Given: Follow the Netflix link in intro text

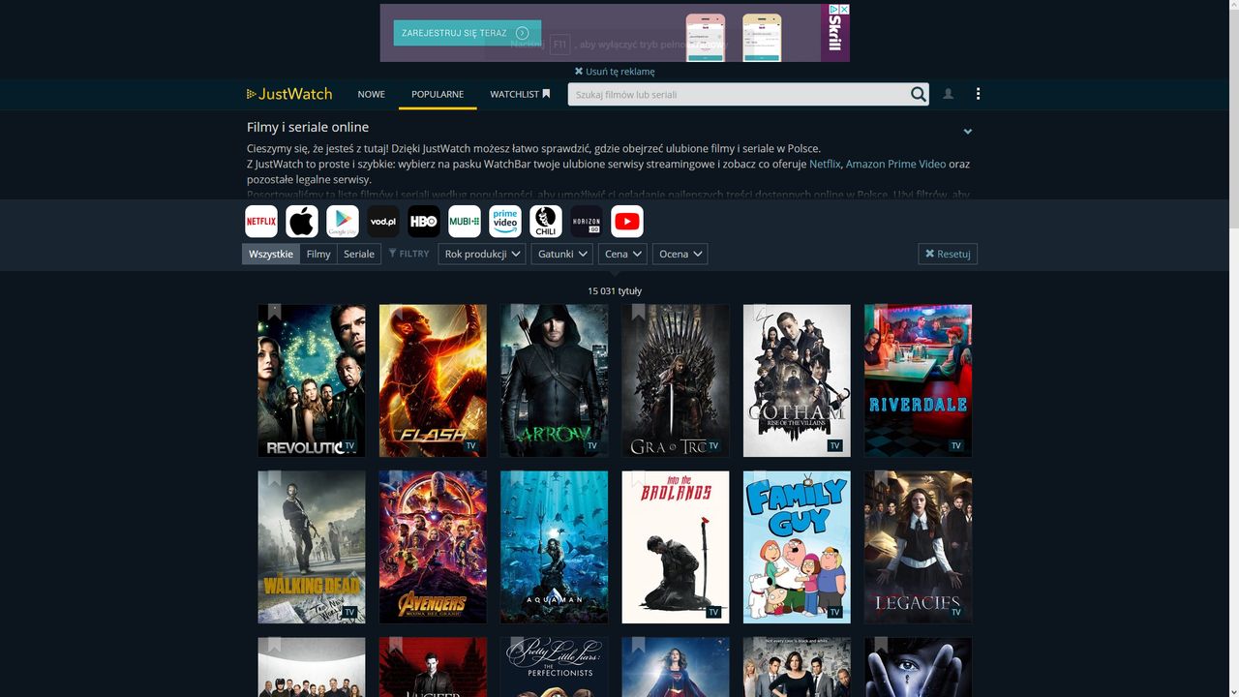Looking at the screenshot, I should tap(825, 164).
